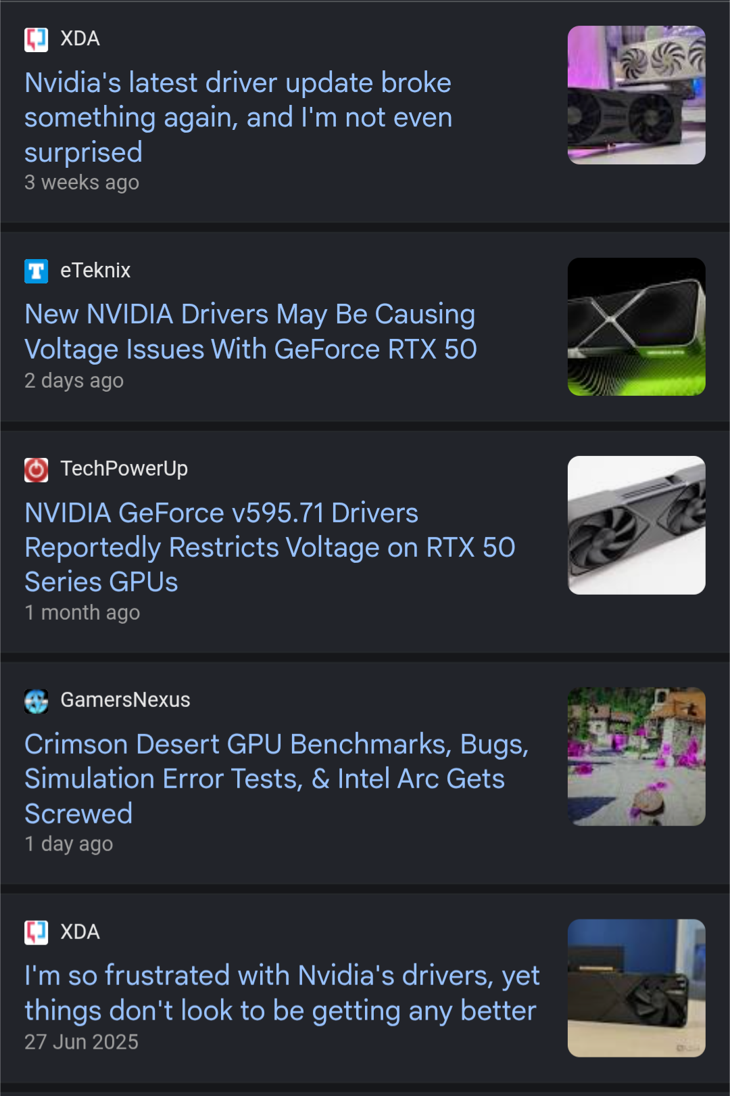The width and height of the screenshot is (730, 1096).
Task: Open 'I'm so frustrated with Nvidia's drivers' headline
Action: coord(281,992)
